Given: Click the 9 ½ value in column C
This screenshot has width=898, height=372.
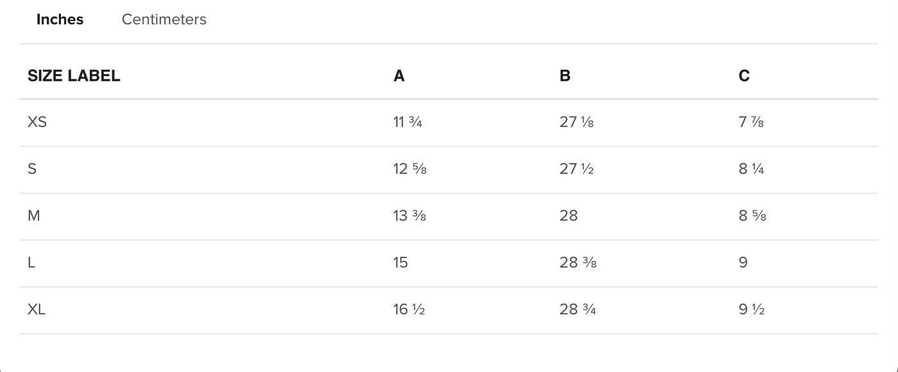Looking at the screenshot, I should [x=752, y=309].
